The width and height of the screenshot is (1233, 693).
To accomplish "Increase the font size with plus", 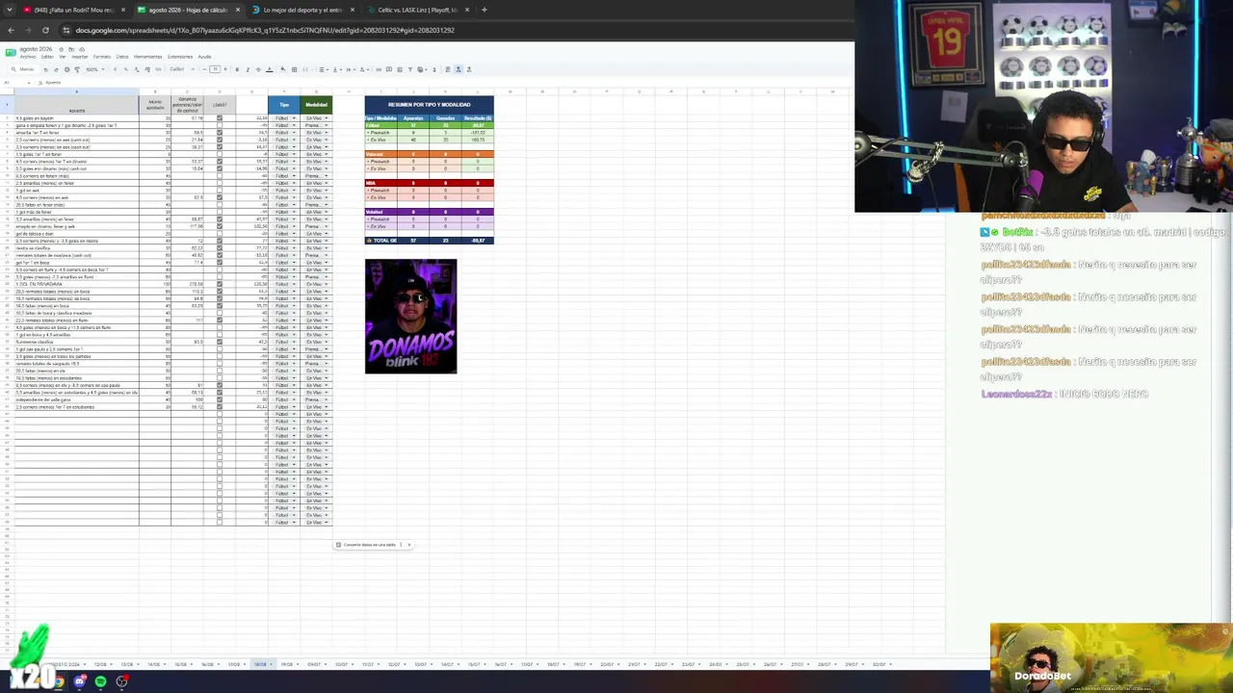I will [224, 69].
